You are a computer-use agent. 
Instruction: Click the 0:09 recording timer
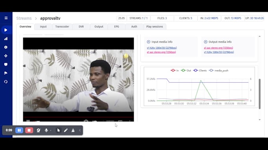[x=9, y=130]
